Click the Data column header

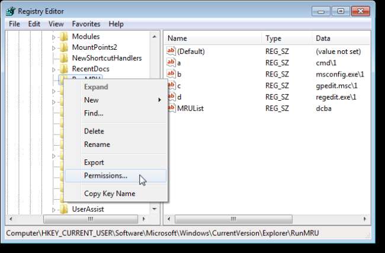(x=342, y=39)
